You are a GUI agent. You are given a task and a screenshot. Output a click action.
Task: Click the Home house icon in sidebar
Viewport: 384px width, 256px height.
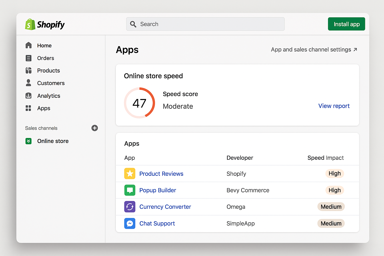tap(28, 45)
